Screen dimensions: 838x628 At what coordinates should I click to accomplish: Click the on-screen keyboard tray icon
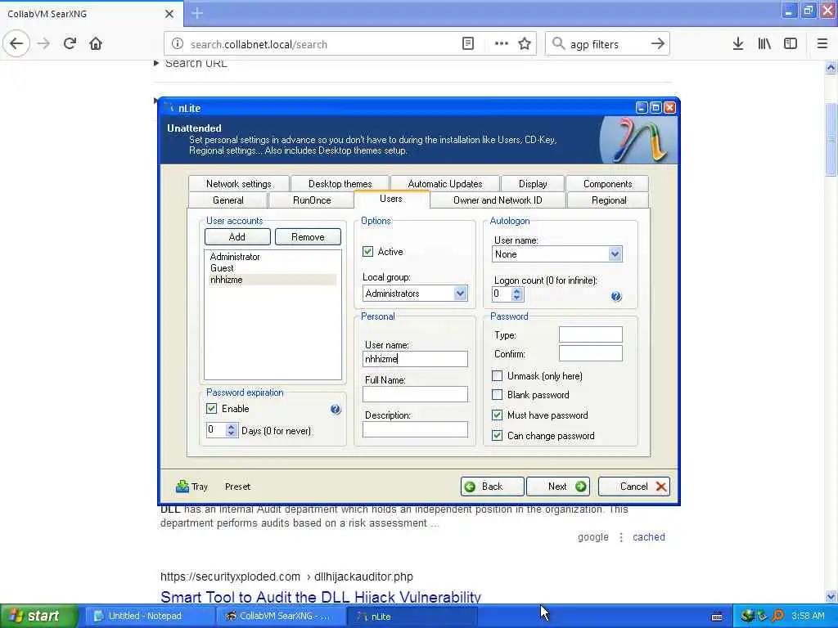[717, 617]
